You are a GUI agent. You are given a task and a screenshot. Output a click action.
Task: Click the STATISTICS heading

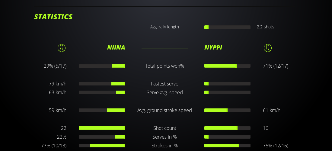pos(53,17)
